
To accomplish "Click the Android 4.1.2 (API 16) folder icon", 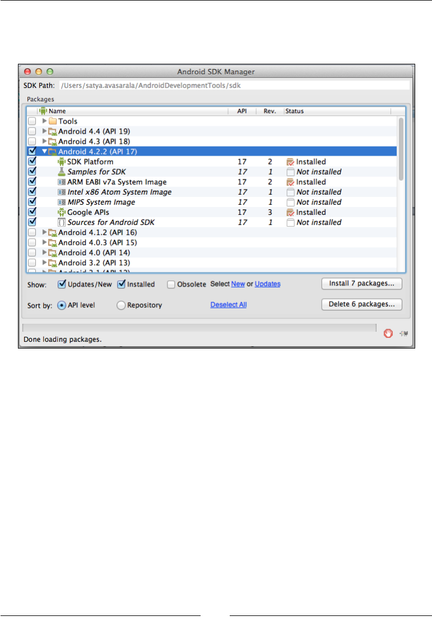I will coord(52,233).
